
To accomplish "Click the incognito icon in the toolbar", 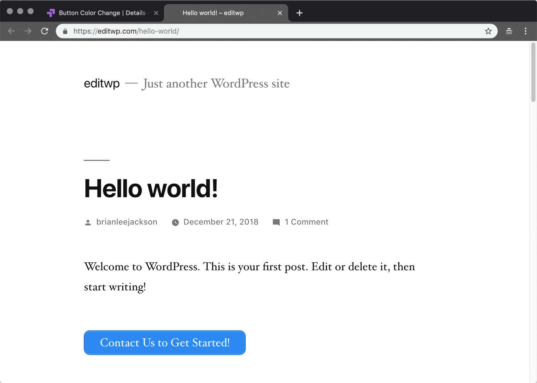I will pyautogui.click(x=509, y=31).
